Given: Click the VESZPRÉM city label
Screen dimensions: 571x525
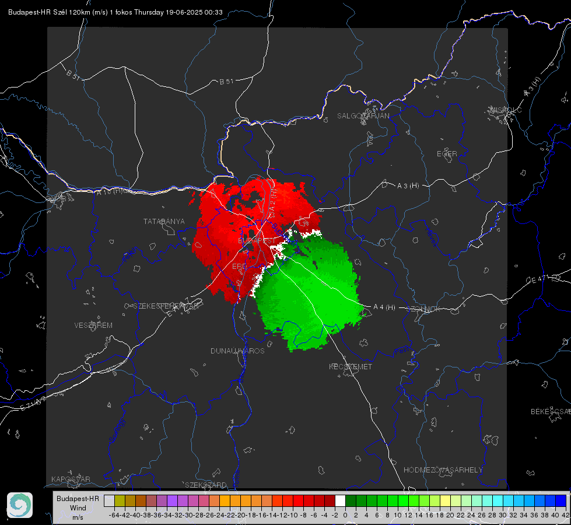Looking at the screenshot, I should point(93,325).
